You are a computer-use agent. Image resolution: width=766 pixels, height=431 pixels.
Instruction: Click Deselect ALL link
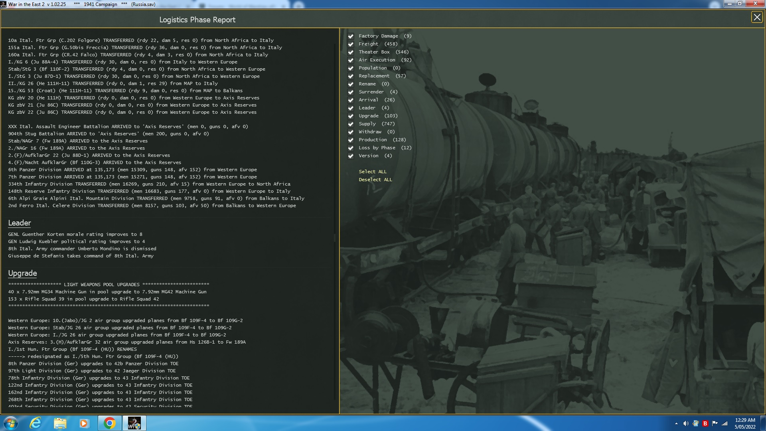pos(375,180)
